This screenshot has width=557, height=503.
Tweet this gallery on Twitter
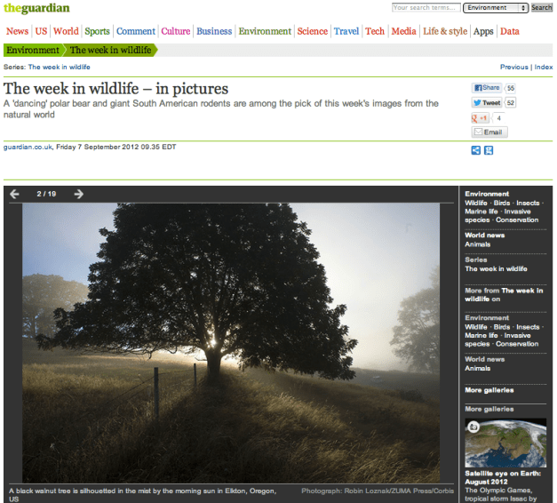(x=486, y=103)
